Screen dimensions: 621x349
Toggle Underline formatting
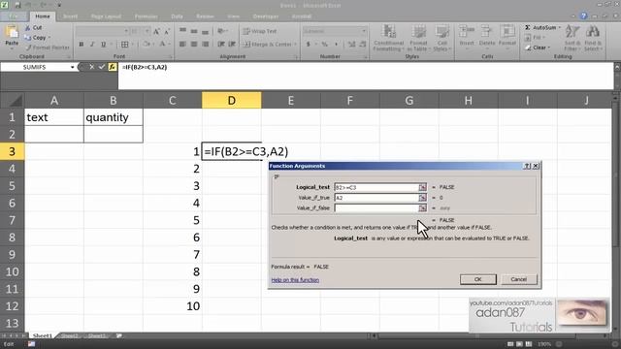coord(104,45)
